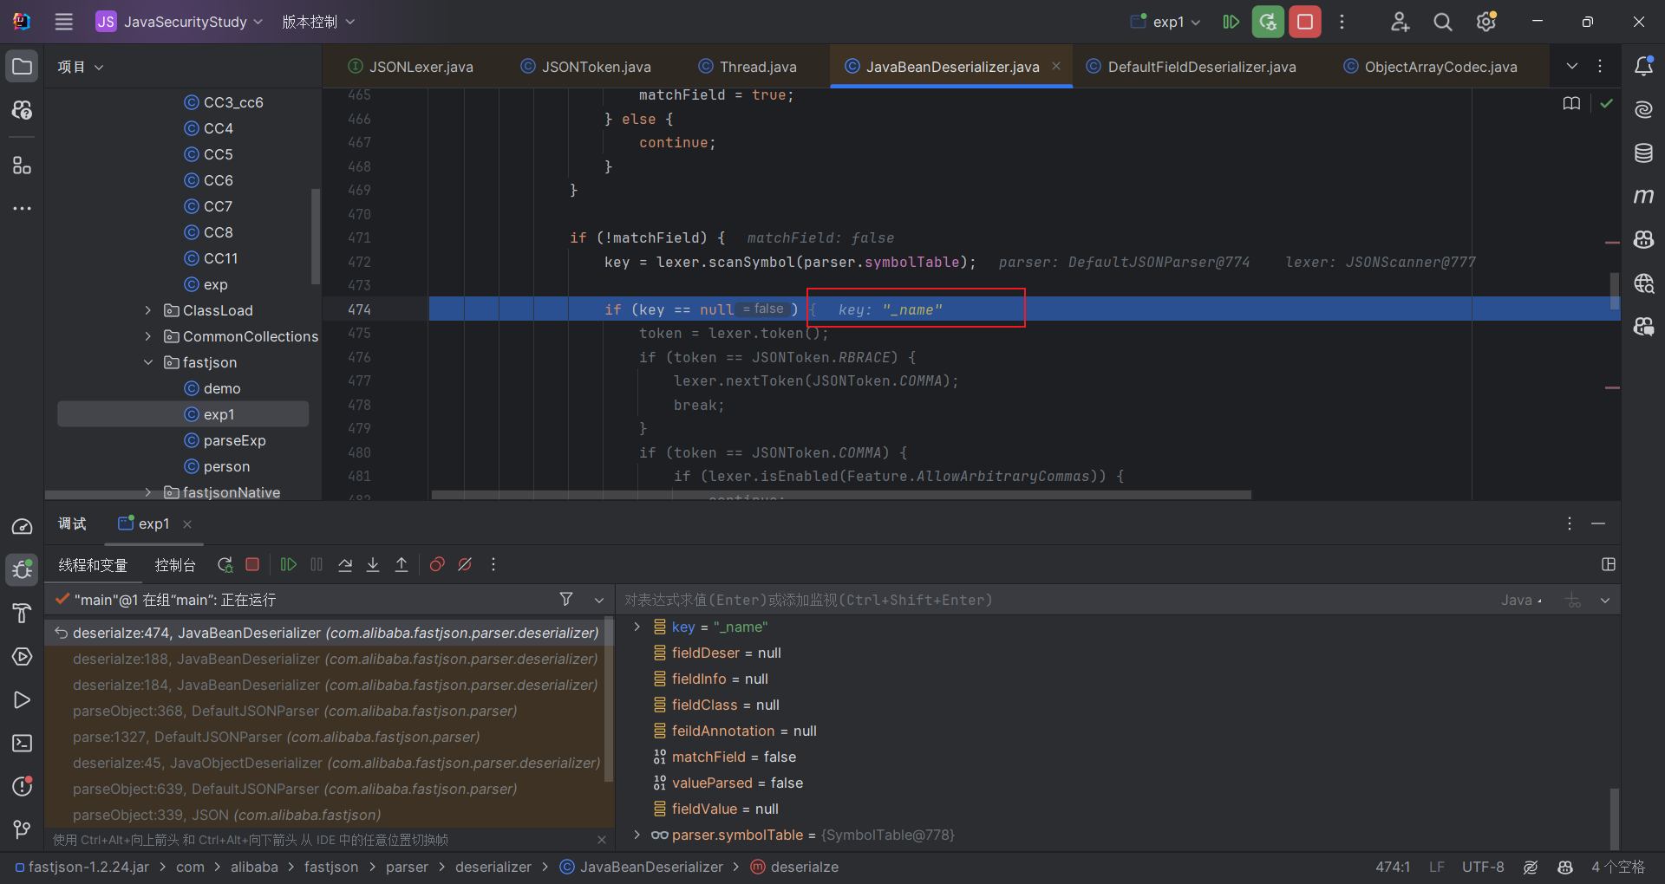Open IDE settings gear

[1486, 22]
